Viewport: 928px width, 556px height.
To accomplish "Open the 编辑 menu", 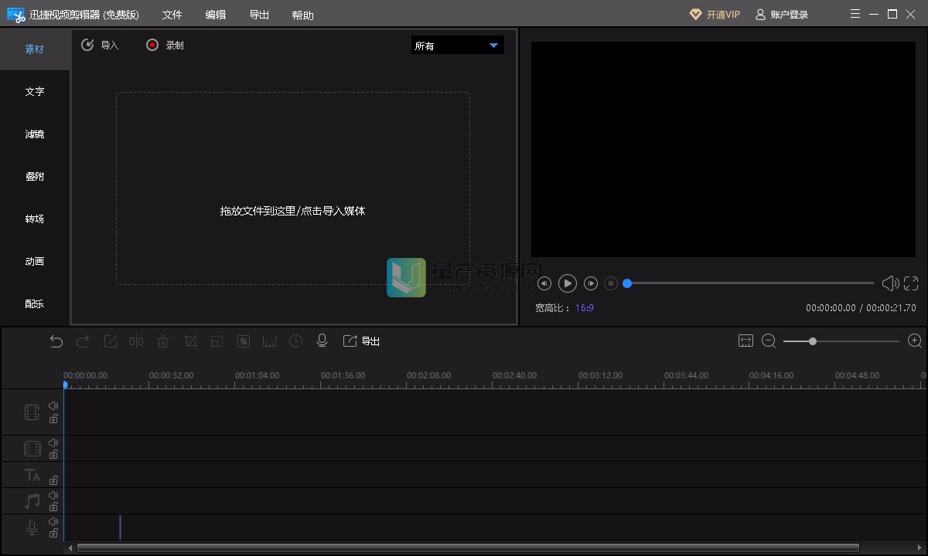I will [x=216, y=15].
